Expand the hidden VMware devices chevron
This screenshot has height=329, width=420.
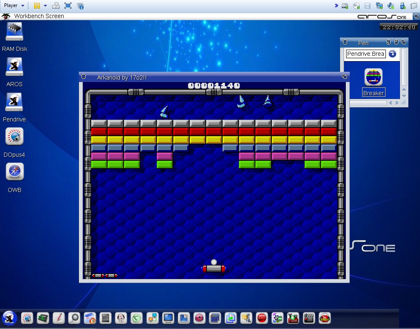coord(336,6)
